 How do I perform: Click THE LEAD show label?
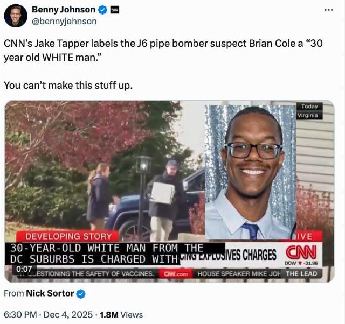[301, 274]
